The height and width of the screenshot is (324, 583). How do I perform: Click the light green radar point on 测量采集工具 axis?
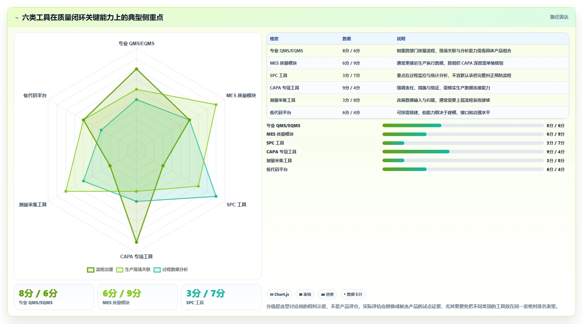pos(66,192)
